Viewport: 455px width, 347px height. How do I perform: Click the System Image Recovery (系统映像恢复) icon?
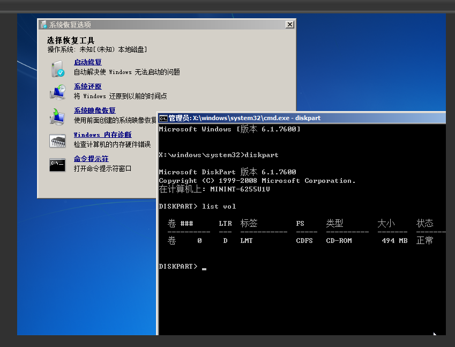(57, 117)
